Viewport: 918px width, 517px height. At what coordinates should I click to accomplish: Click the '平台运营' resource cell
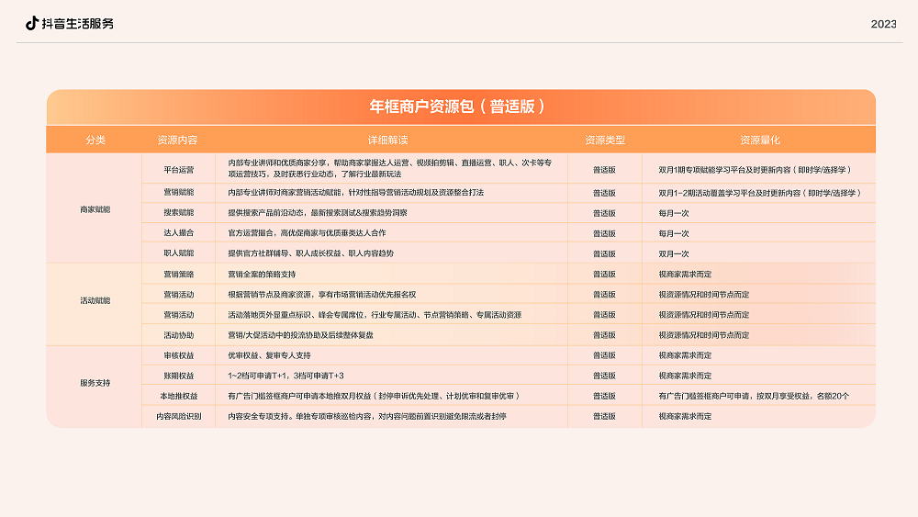point(179,170)
